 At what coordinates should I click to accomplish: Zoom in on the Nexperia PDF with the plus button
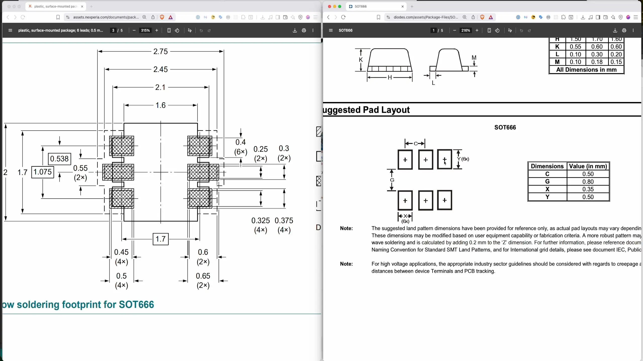[x=157, y=30]
